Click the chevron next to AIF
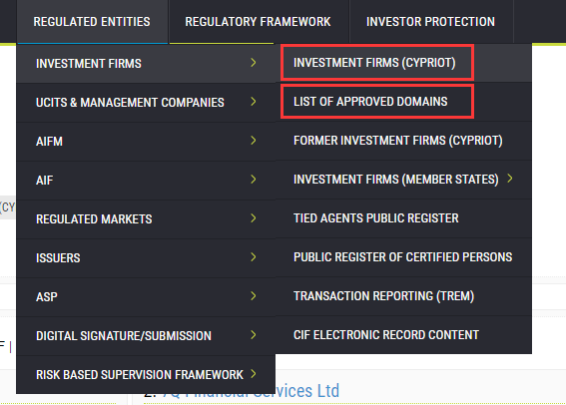 254,180
